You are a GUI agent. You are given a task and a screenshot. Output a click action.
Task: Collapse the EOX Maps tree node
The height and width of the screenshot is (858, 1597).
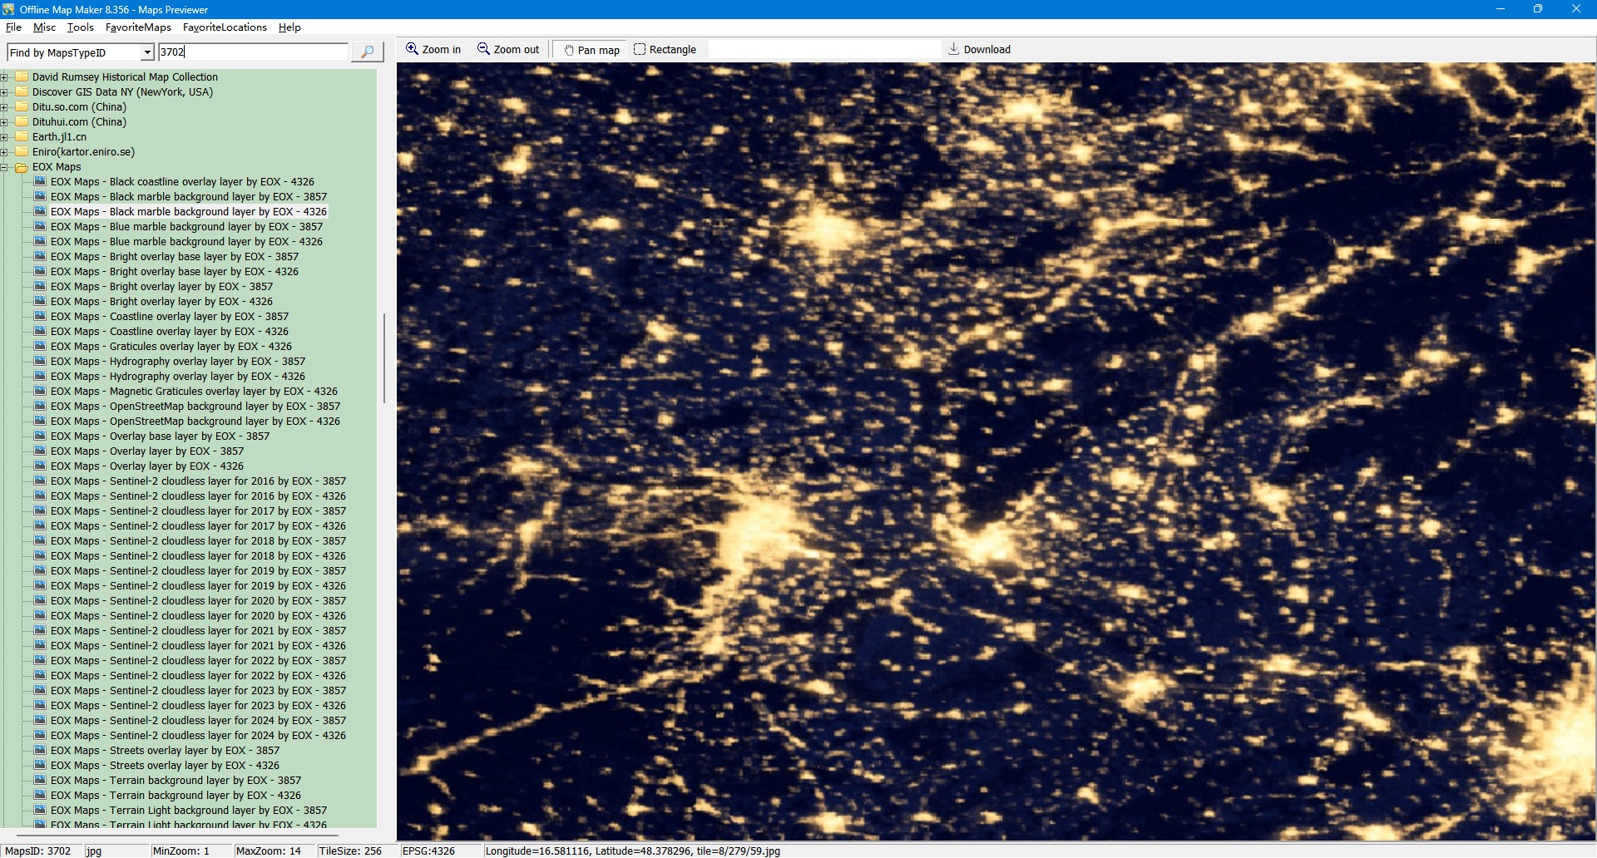tap(4, 167)
